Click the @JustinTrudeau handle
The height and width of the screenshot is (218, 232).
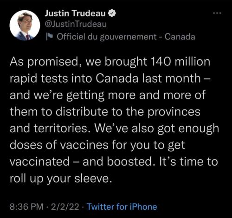[x=76, y=24]
